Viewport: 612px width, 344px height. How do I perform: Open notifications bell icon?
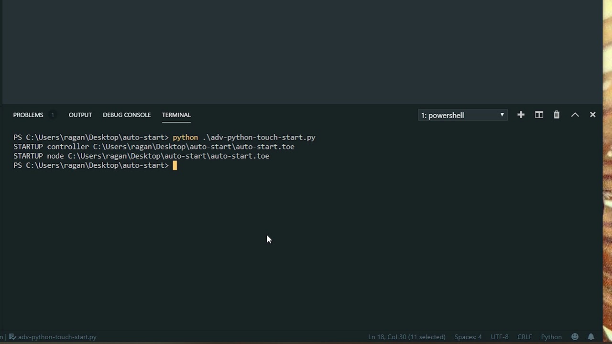tap(591, 337)
